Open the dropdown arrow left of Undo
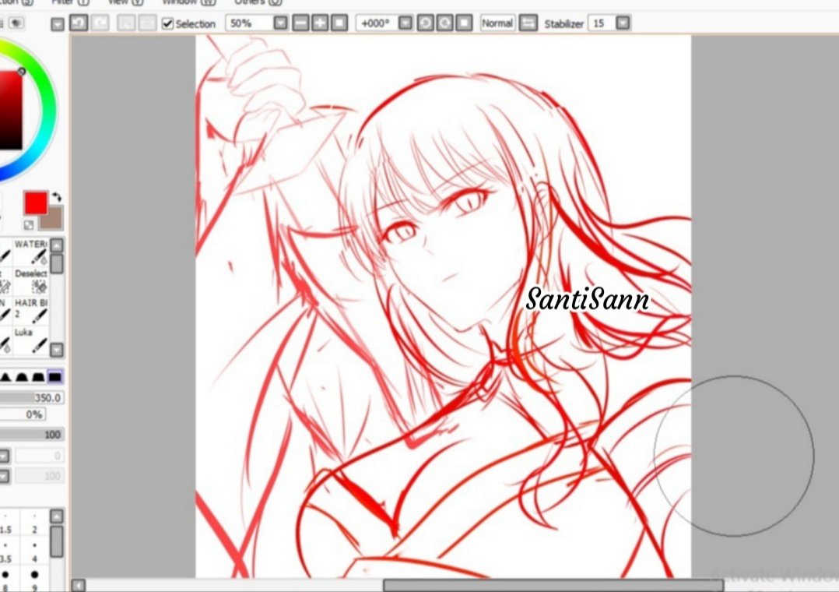The width and height of the screenshot is (839, 592). pyautogui.click(x=58, y=24)
